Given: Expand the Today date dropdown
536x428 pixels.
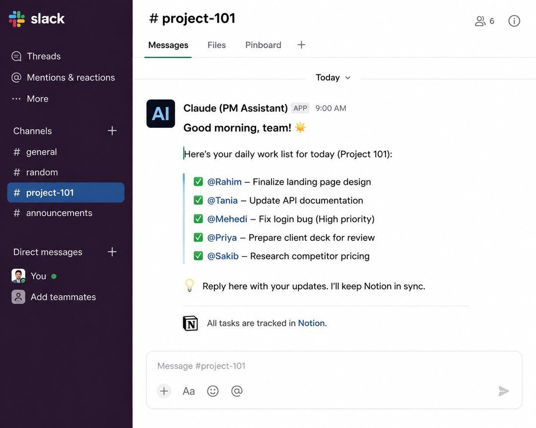Looking at the screenshot, I should click(x=334, y=78).
